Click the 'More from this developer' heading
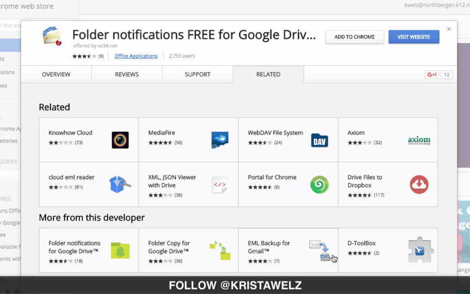 [x=92, y=217]
